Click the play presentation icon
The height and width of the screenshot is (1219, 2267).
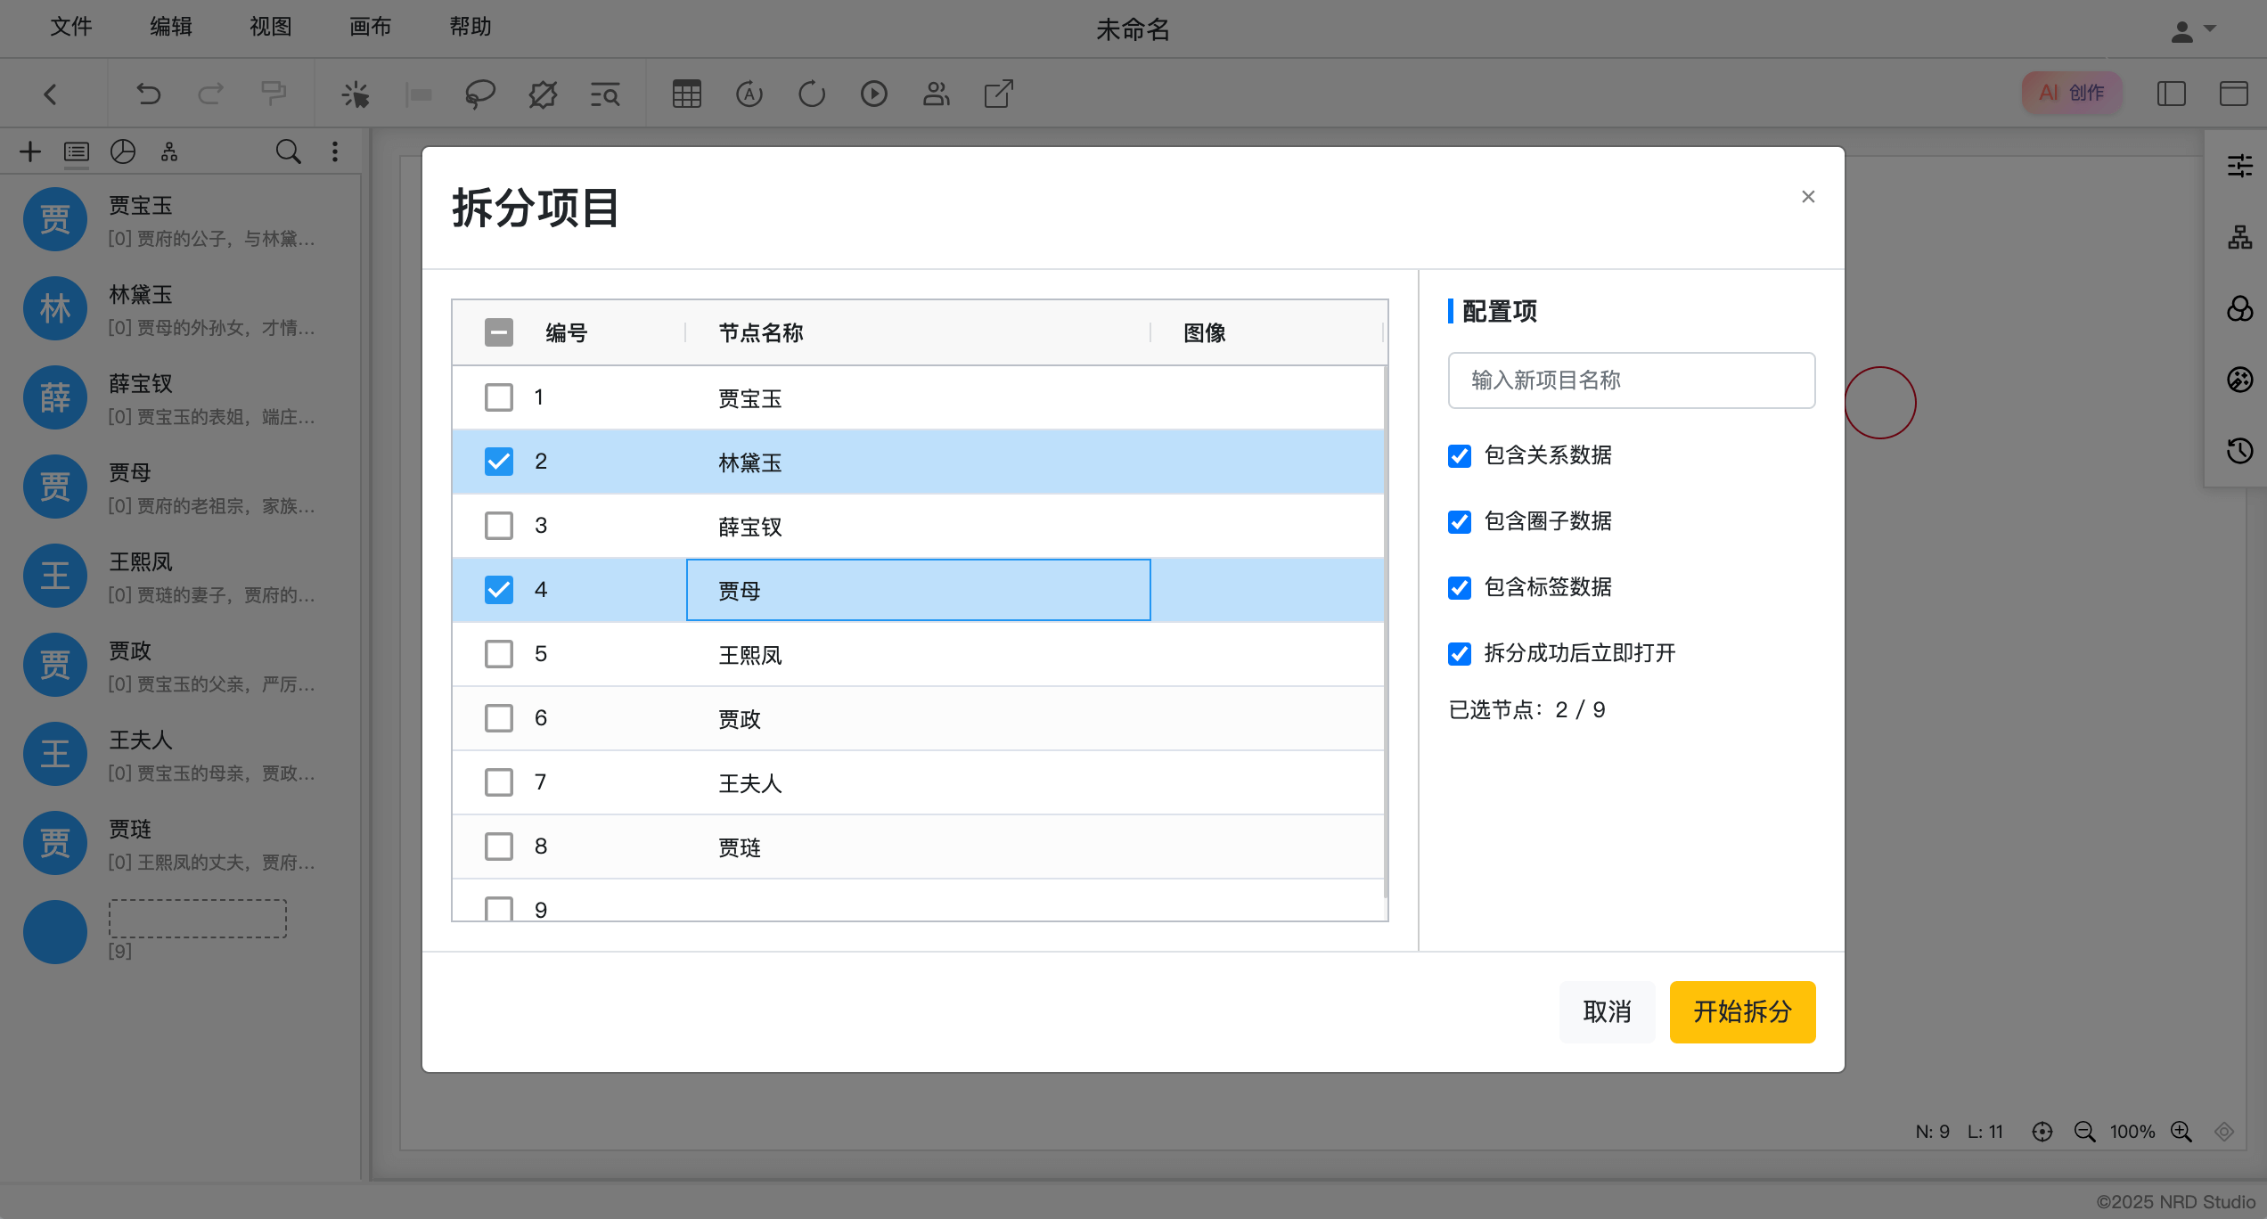pyautogui.click(x=874, y=94)
